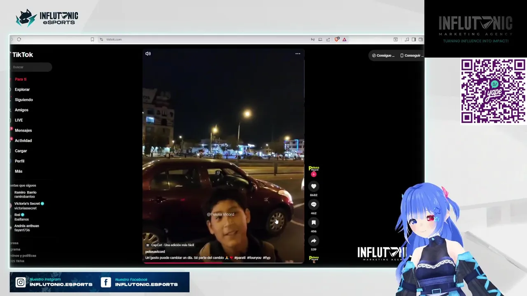Open the Ibai followed account
The image size is (527, 296).
[x=21, y=217]
